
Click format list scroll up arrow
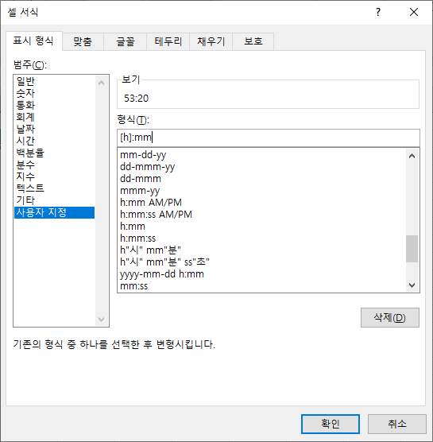(x=412, y=156)
